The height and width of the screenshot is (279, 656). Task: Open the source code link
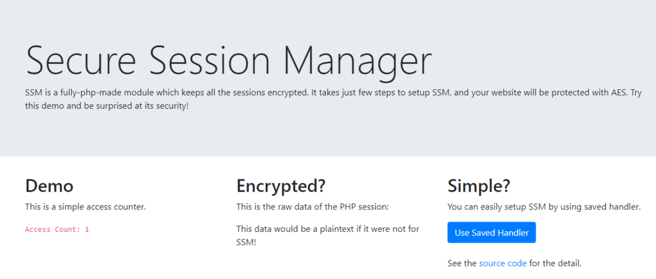pyautogui.click(x=503, y=263)
